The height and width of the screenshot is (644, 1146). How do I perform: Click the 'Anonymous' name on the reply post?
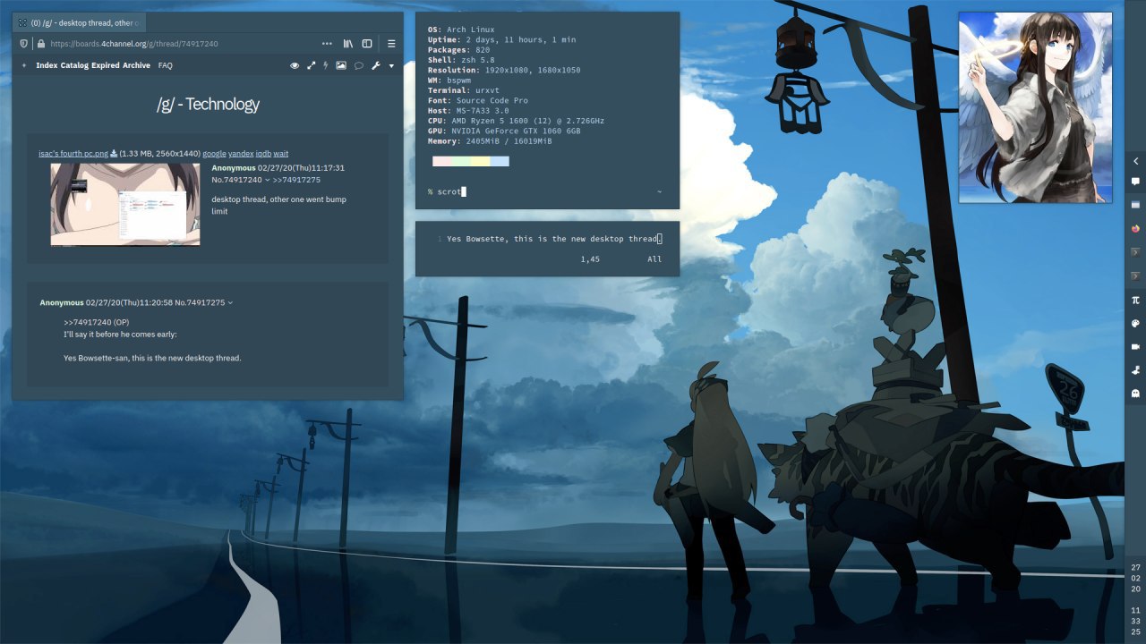pos(62,302)
